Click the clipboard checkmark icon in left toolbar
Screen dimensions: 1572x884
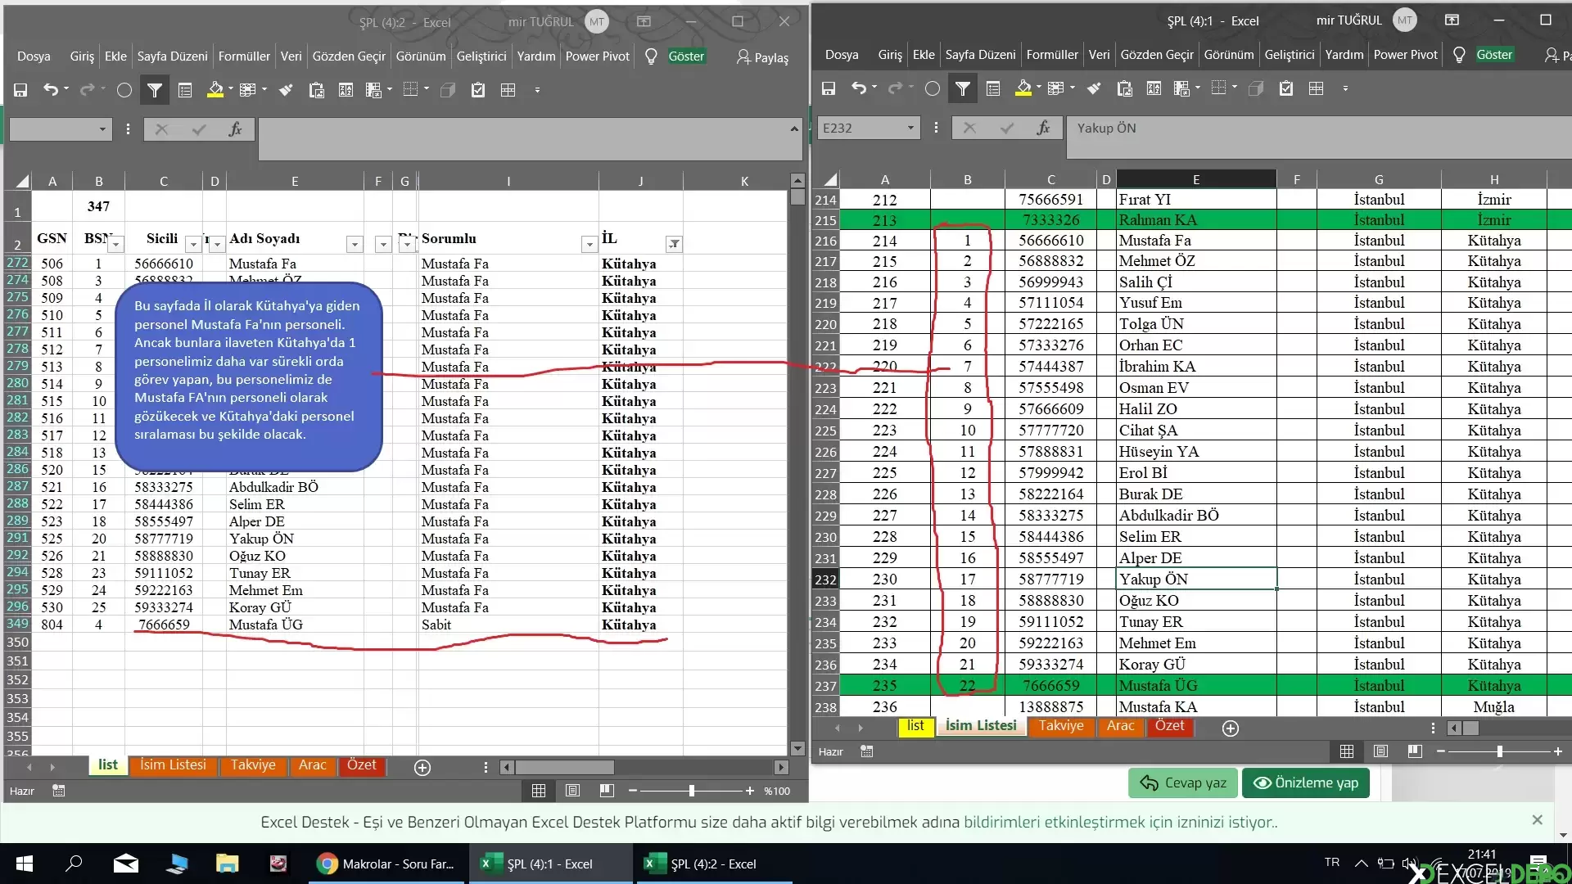tap(478, 90)
